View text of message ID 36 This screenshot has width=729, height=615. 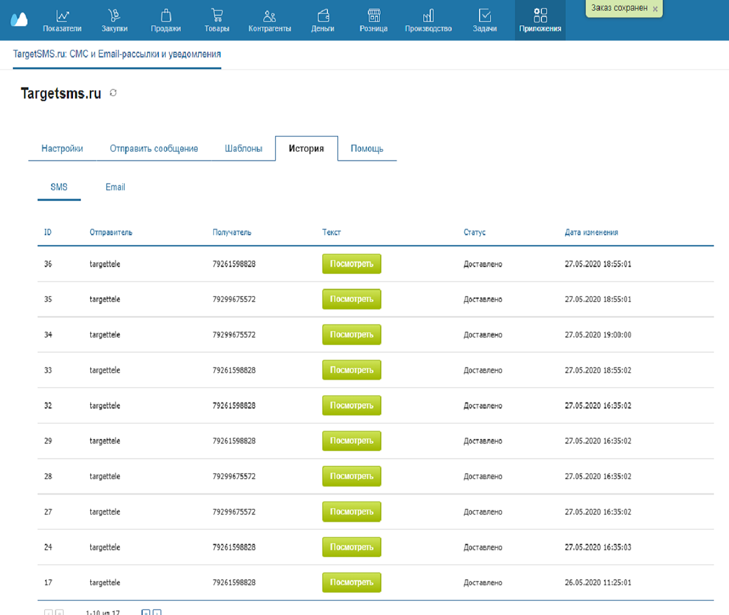[352, 264]
